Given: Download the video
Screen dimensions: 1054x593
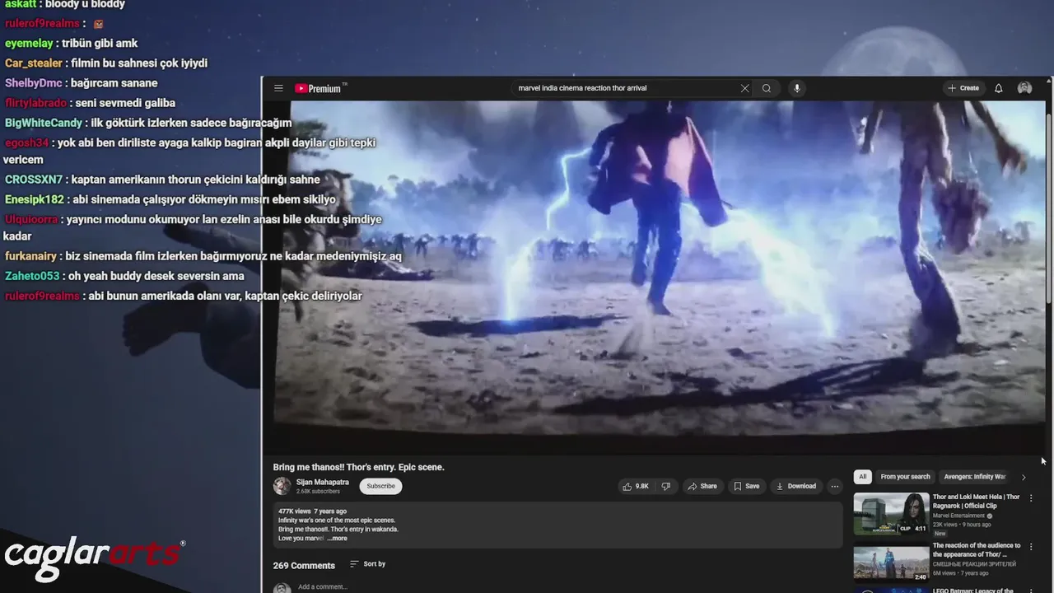Looking at the screenshot, I should [796, 486].
